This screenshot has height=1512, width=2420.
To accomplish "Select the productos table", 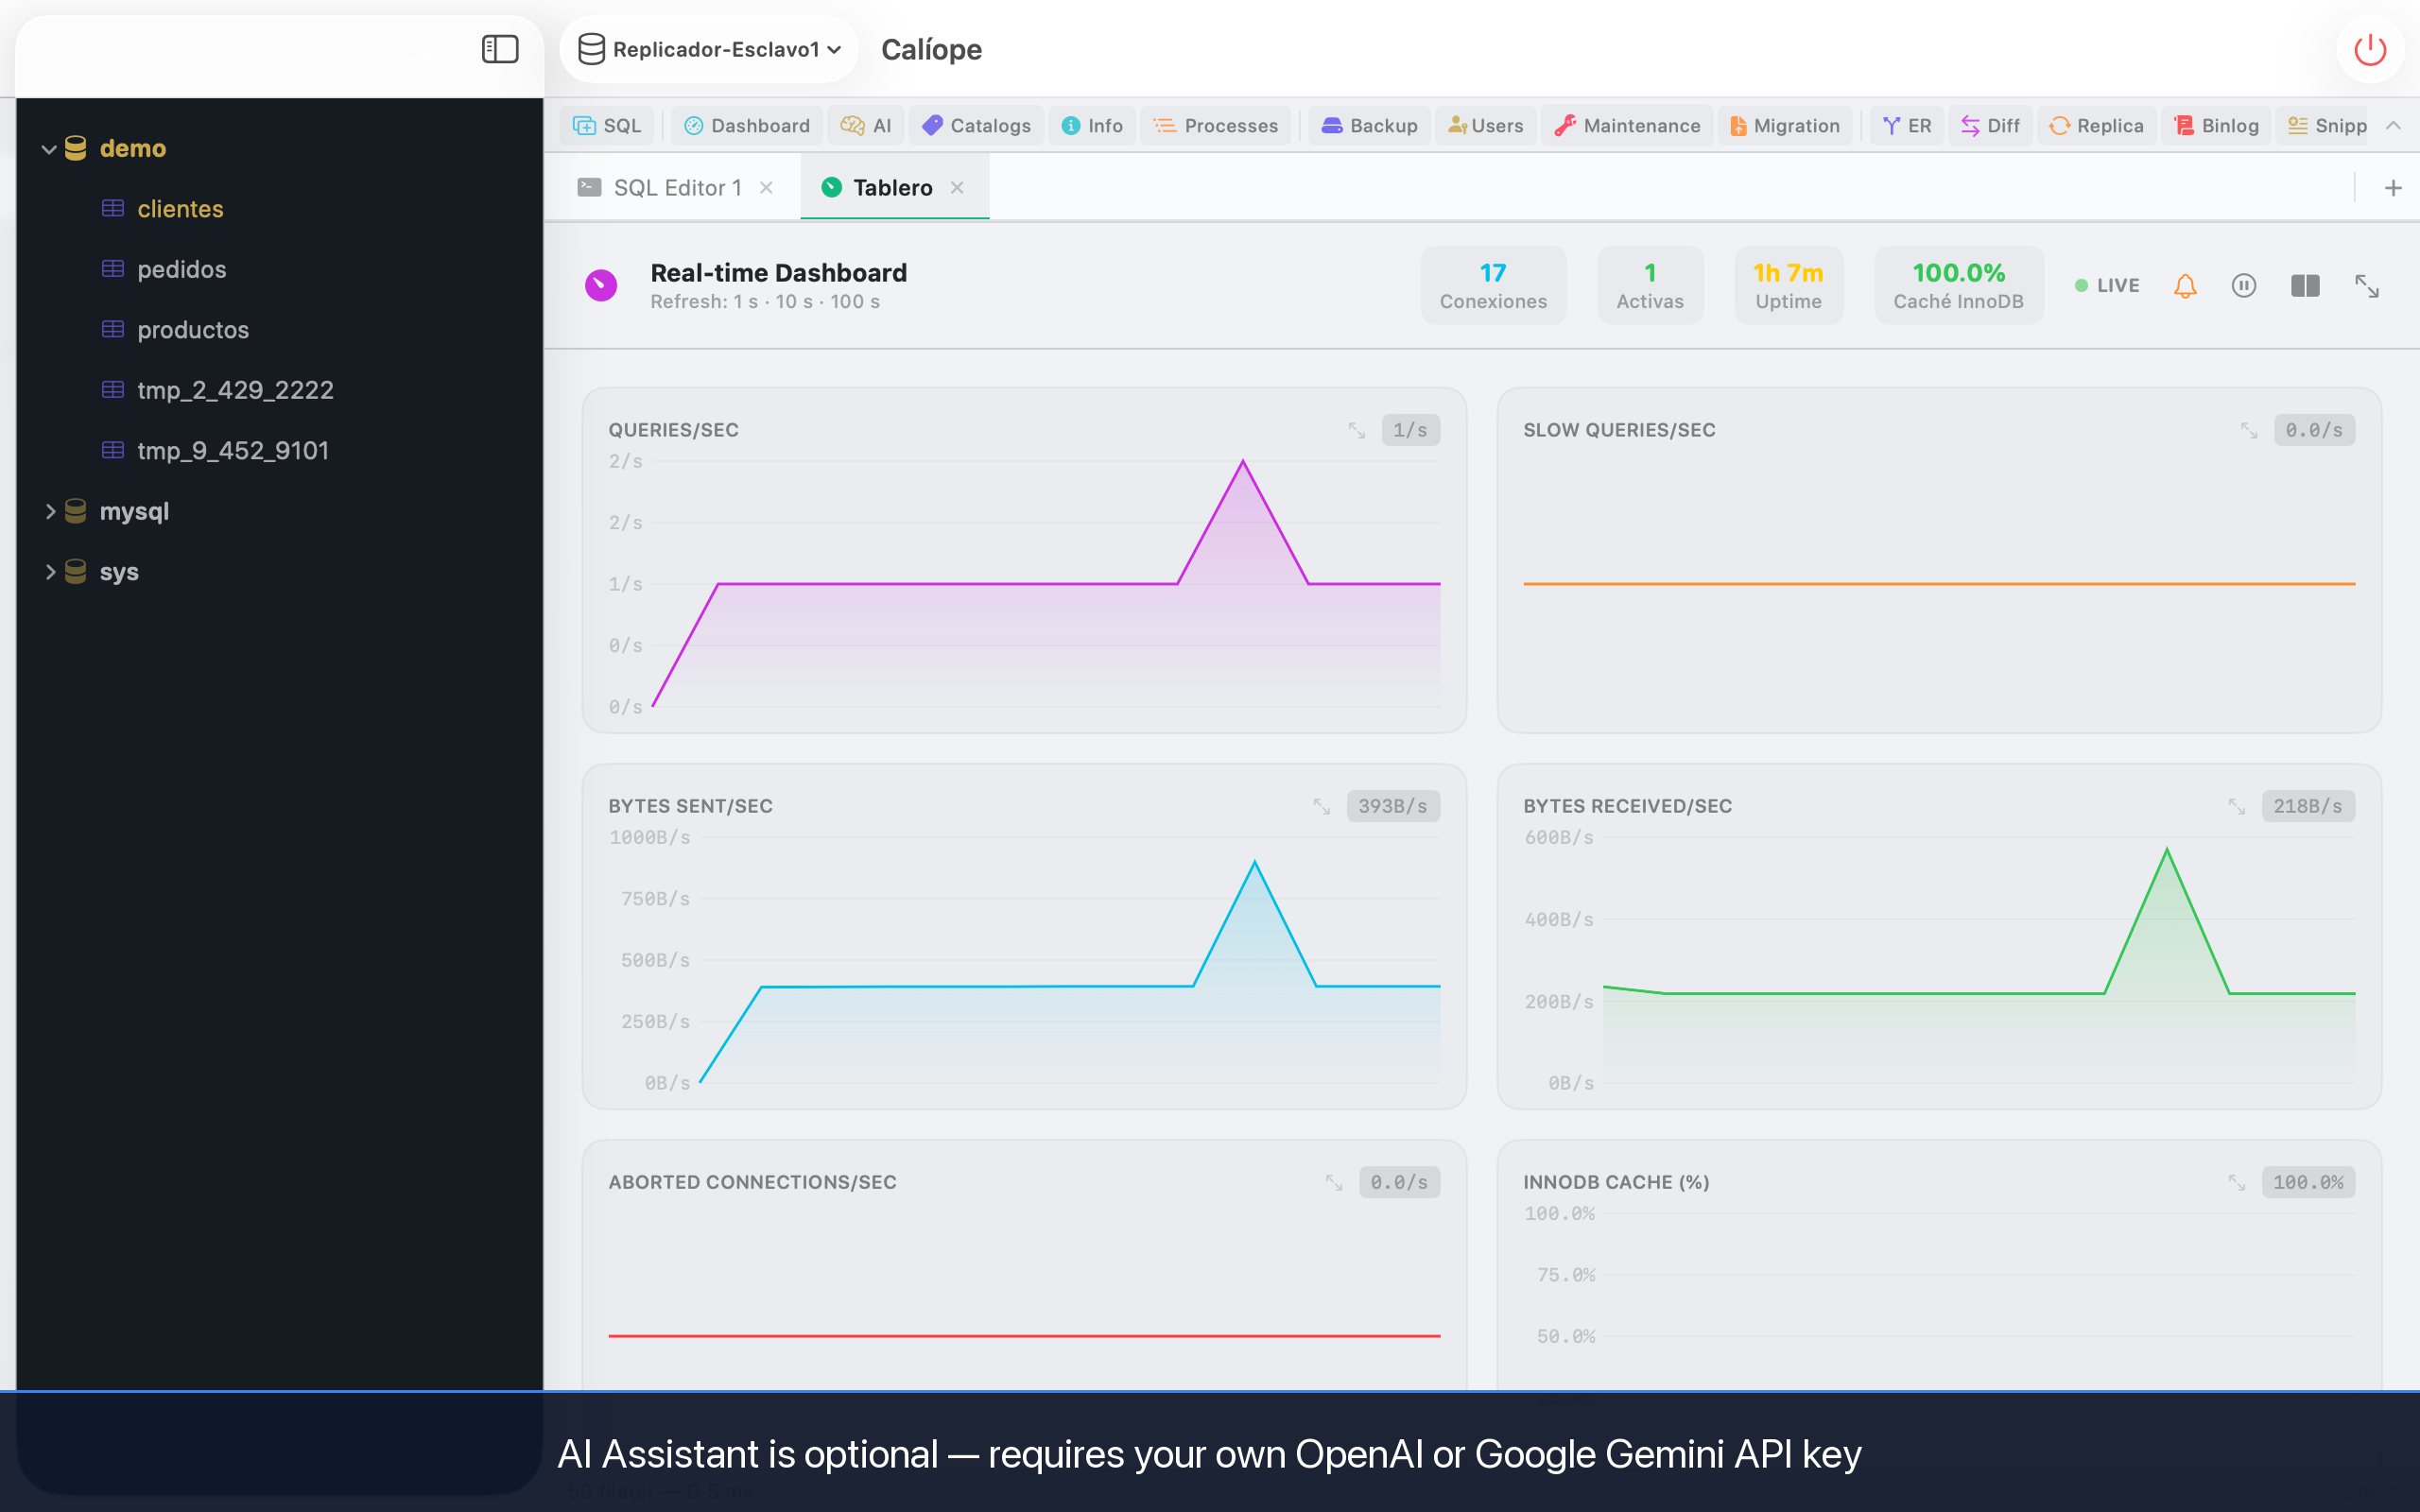I will (192, 330).
